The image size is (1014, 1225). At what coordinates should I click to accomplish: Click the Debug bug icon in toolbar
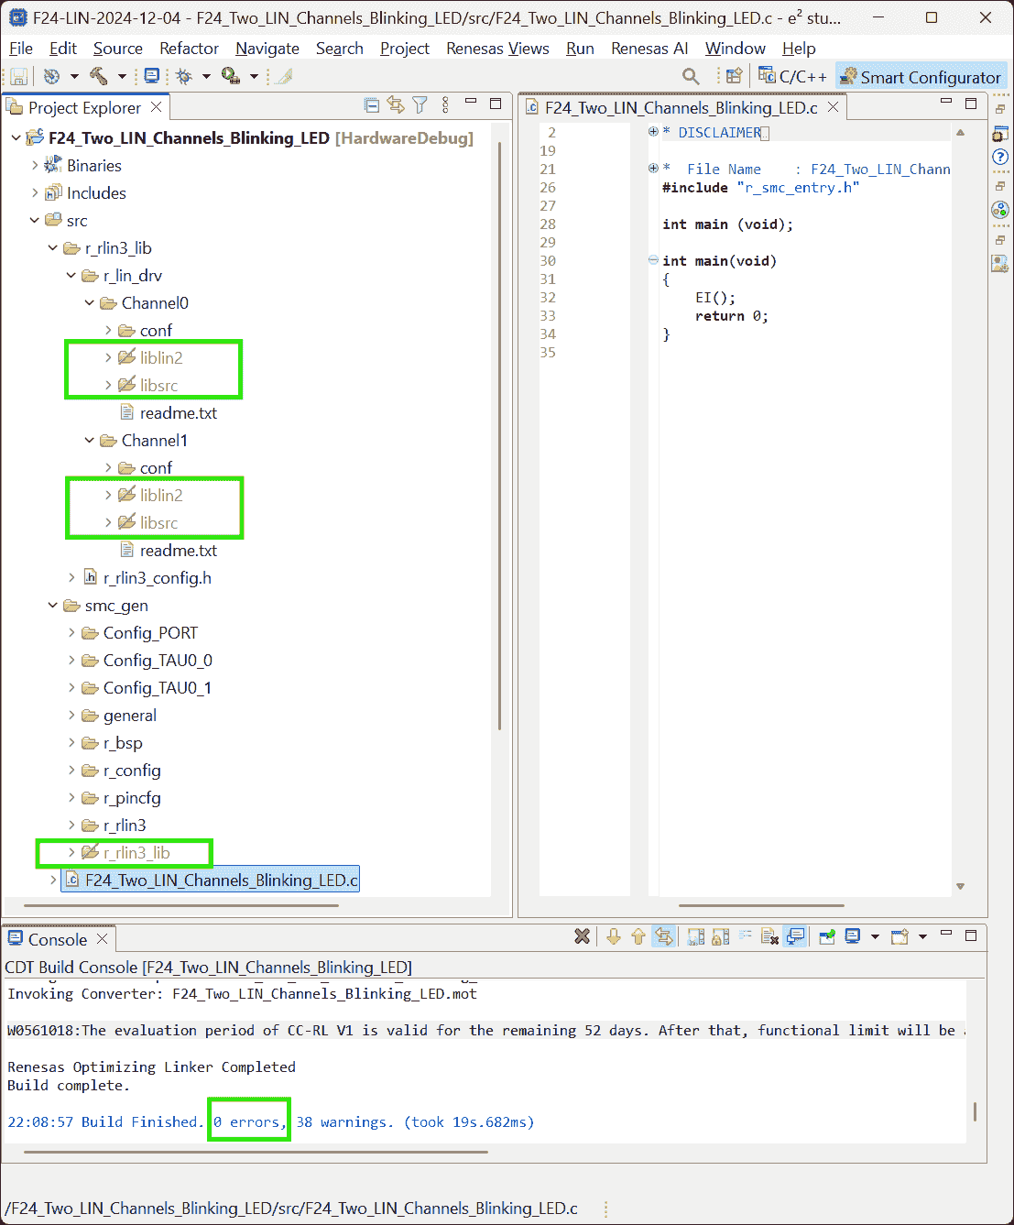click(x=184, y=77)
